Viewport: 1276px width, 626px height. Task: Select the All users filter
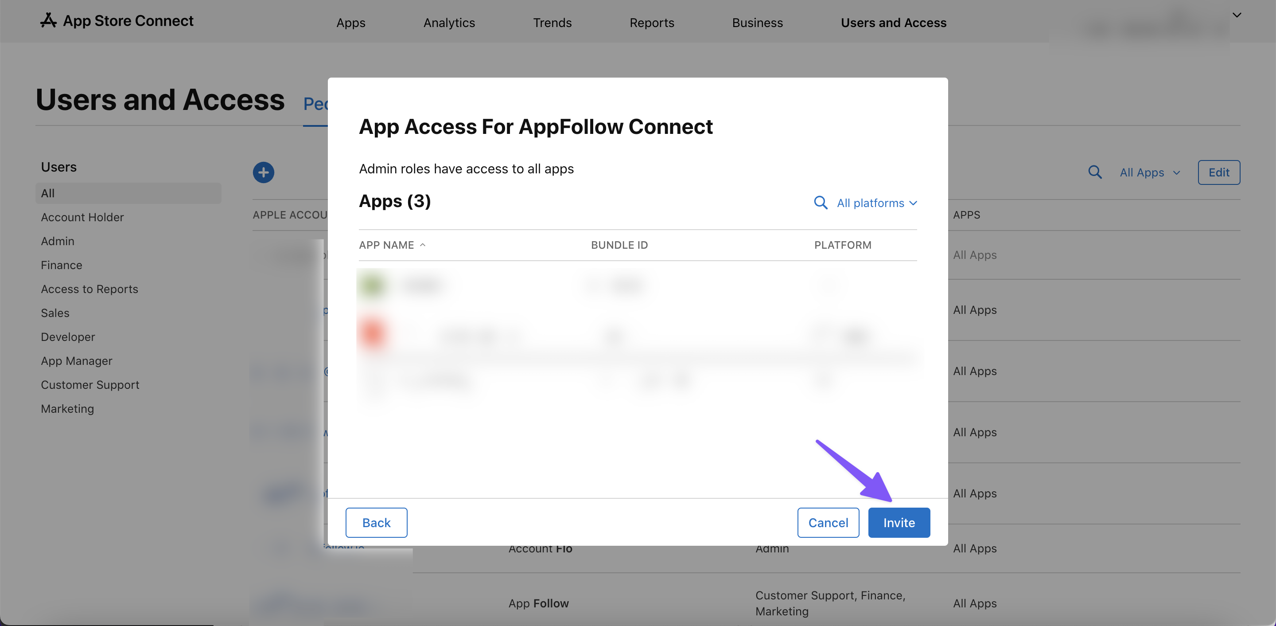tap(128, 193)
